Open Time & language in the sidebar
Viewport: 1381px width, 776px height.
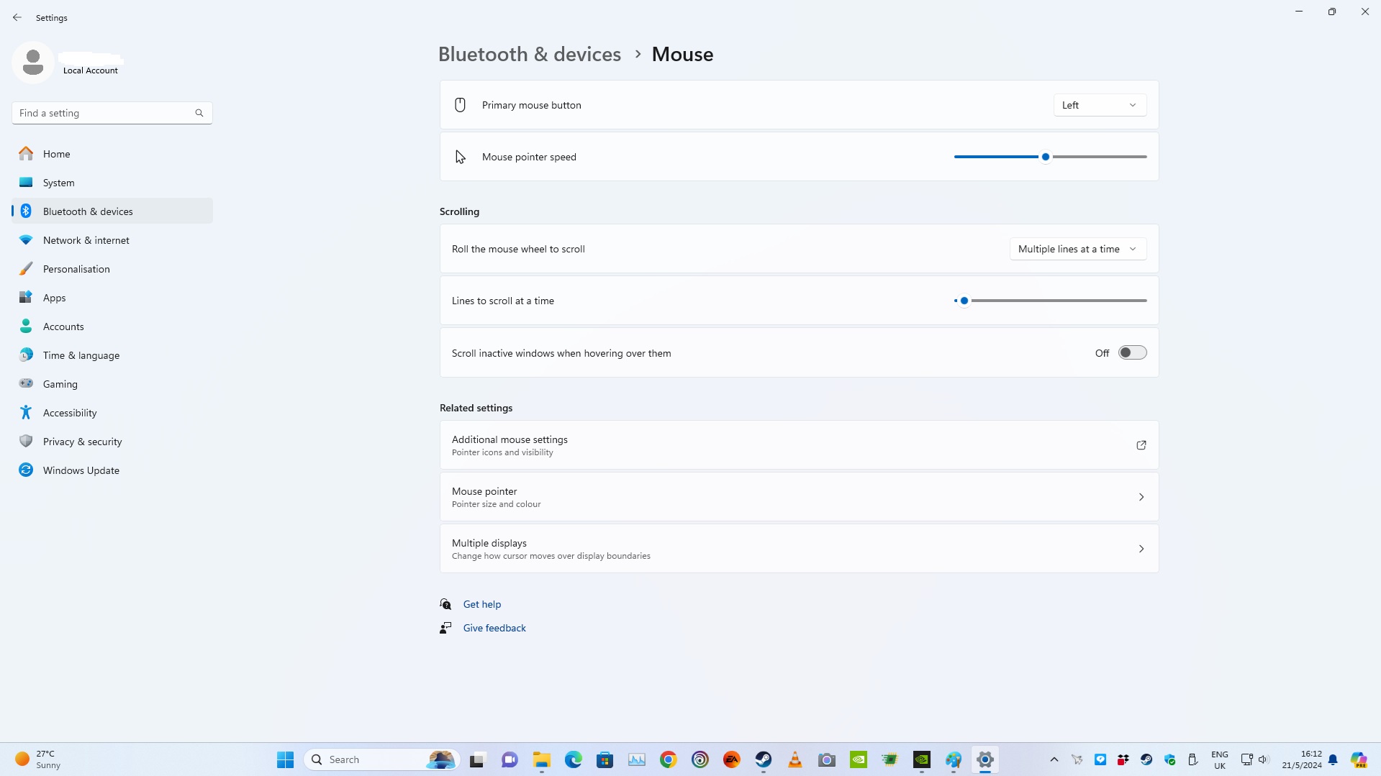pos(112,355)
